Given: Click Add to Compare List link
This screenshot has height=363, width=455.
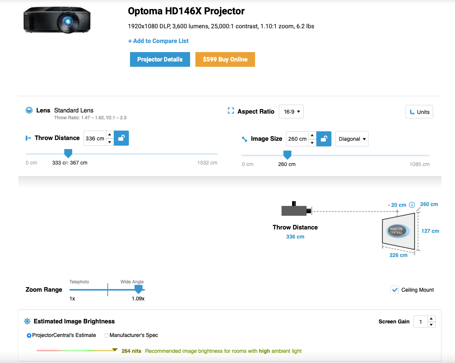Looking at the screenshot, I should (158, 41).
